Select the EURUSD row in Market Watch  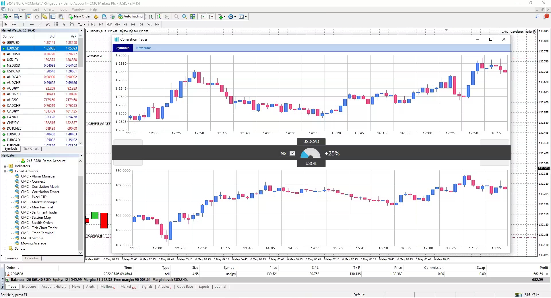(x=17, y=48)
